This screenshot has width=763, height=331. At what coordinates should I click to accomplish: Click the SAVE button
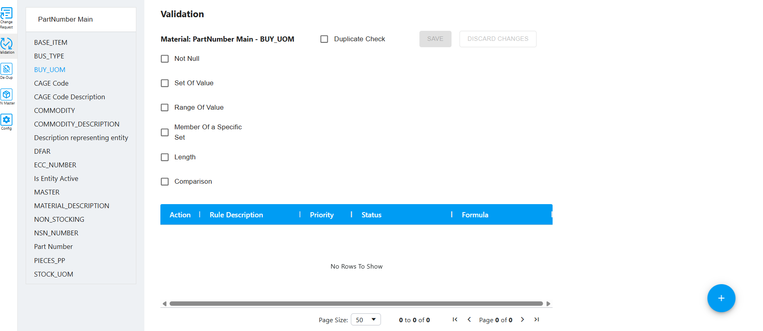pyautogui.click(x=435, y=39)
